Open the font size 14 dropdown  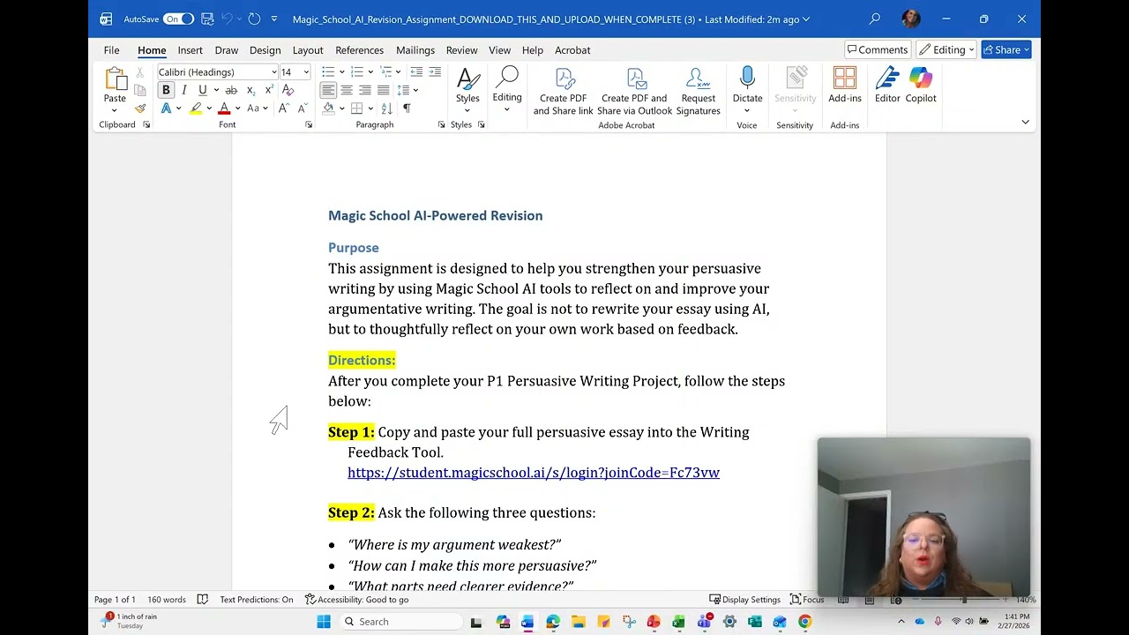pyautogui.click(x=306, y=72)
